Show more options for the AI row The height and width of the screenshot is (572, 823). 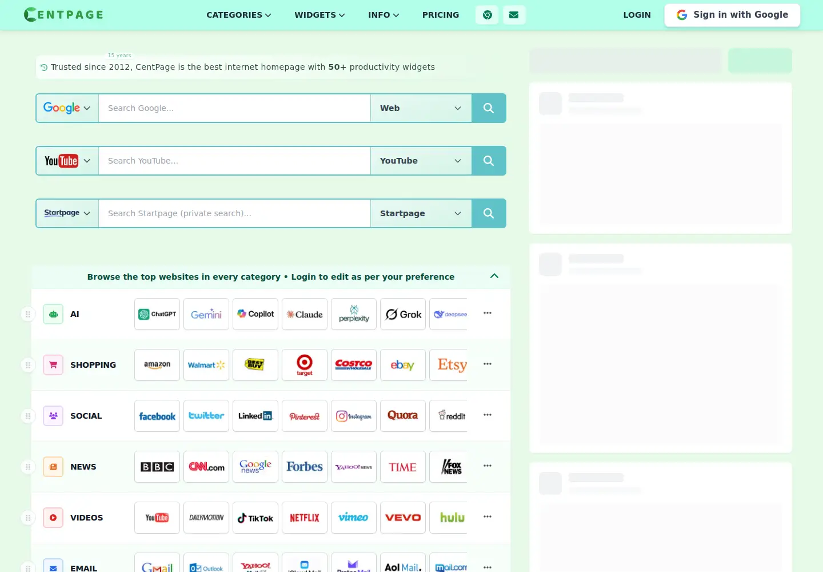click(488, 313)
